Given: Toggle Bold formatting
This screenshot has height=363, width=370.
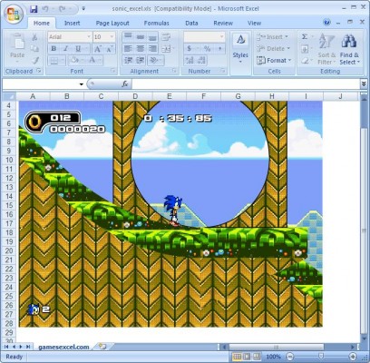Looking at the screenshot, I should tap(54, 48).
